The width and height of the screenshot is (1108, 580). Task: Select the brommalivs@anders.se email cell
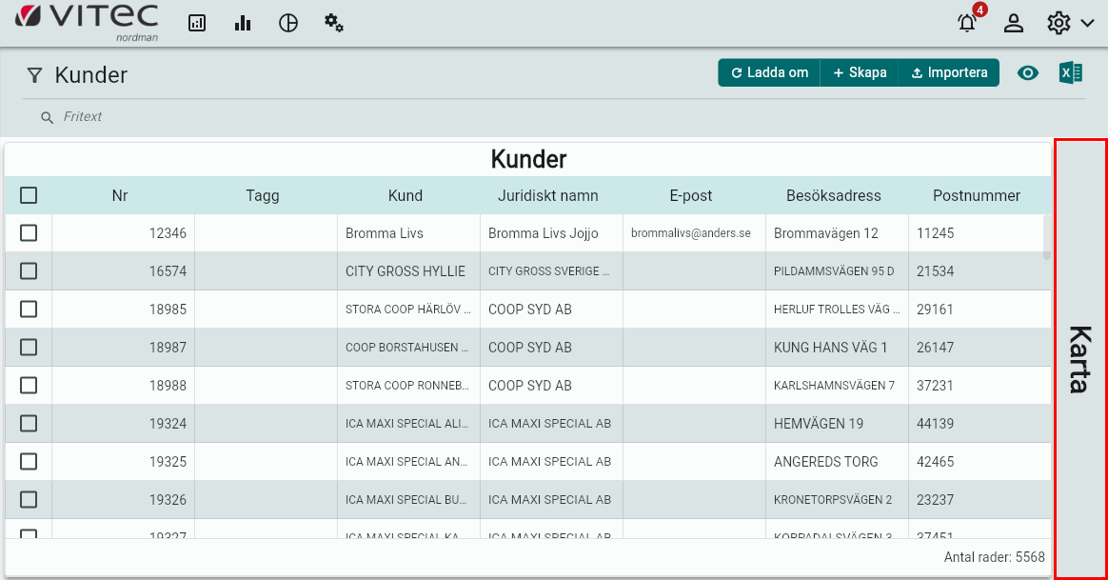(694, 233)
